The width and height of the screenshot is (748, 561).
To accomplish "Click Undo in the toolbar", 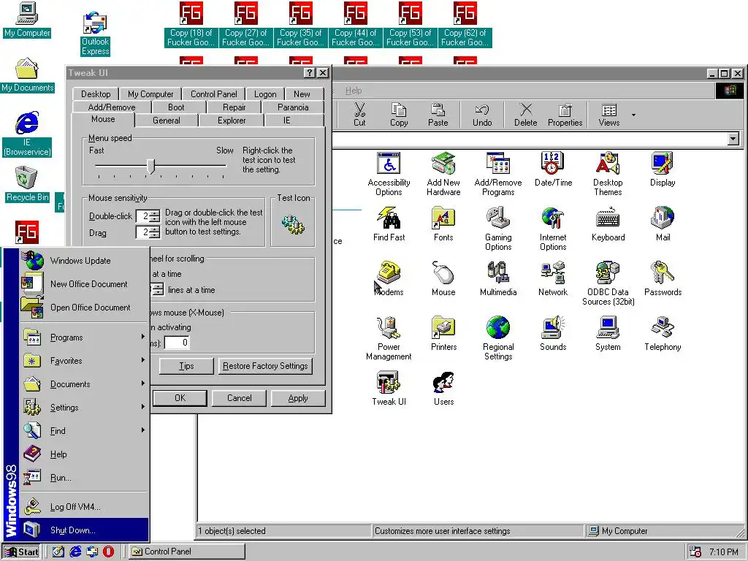I will (482, 115).
